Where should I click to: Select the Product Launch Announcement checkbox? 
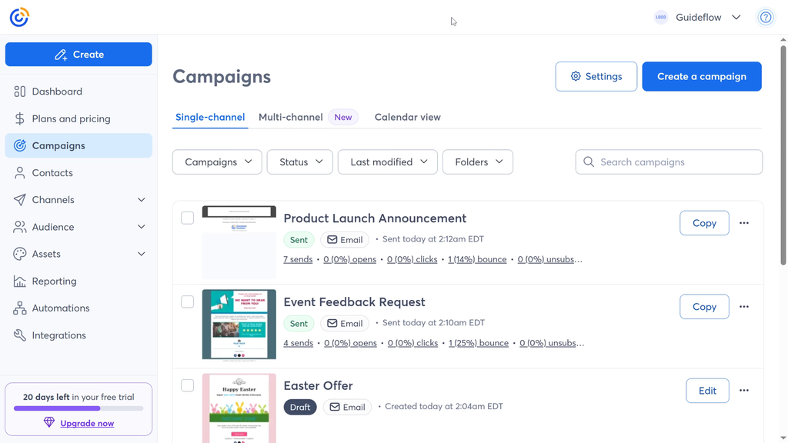pyautogui.click(x=187, y=218)
